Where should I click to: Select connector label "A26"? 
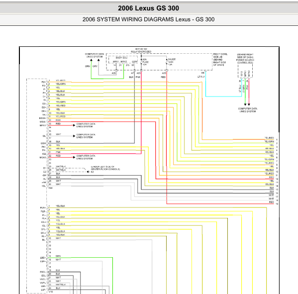[113, 73]
